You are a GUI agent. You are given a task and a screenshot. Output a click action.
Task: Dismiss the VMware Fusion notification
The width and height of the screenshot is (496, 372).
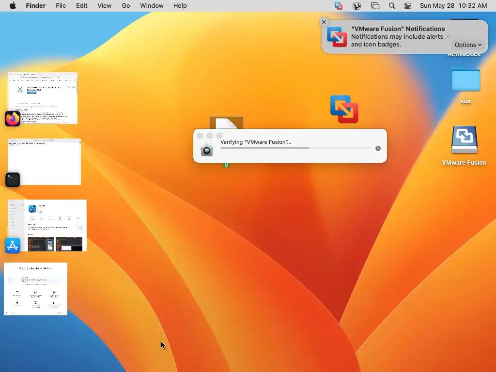[324, 22]
